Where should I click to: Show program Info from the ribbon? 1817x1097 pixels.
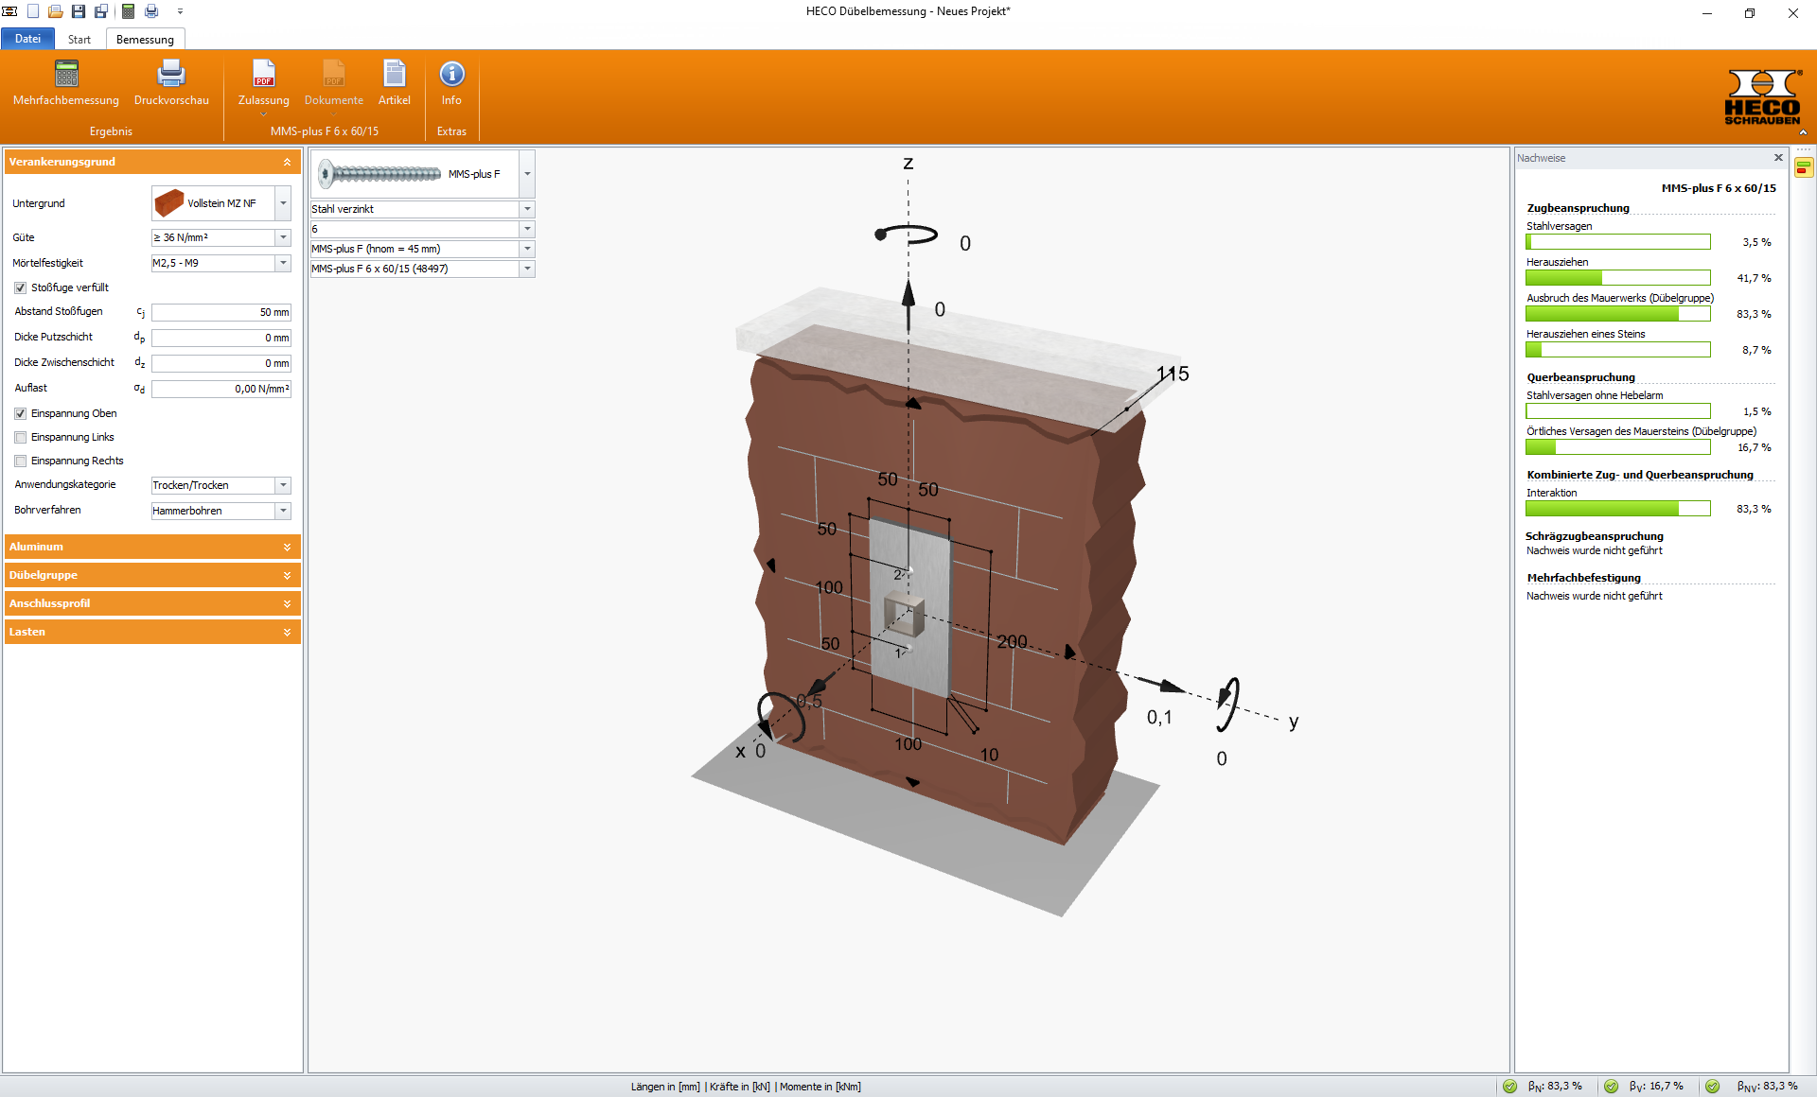click(451, 82)
